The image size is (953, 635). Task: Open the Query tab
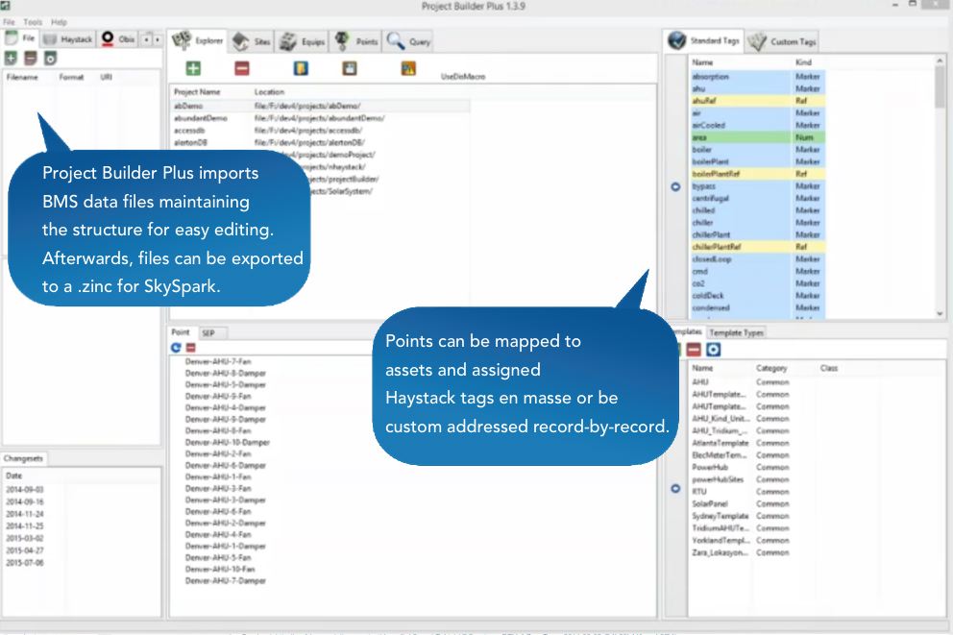tap(408, 41)
